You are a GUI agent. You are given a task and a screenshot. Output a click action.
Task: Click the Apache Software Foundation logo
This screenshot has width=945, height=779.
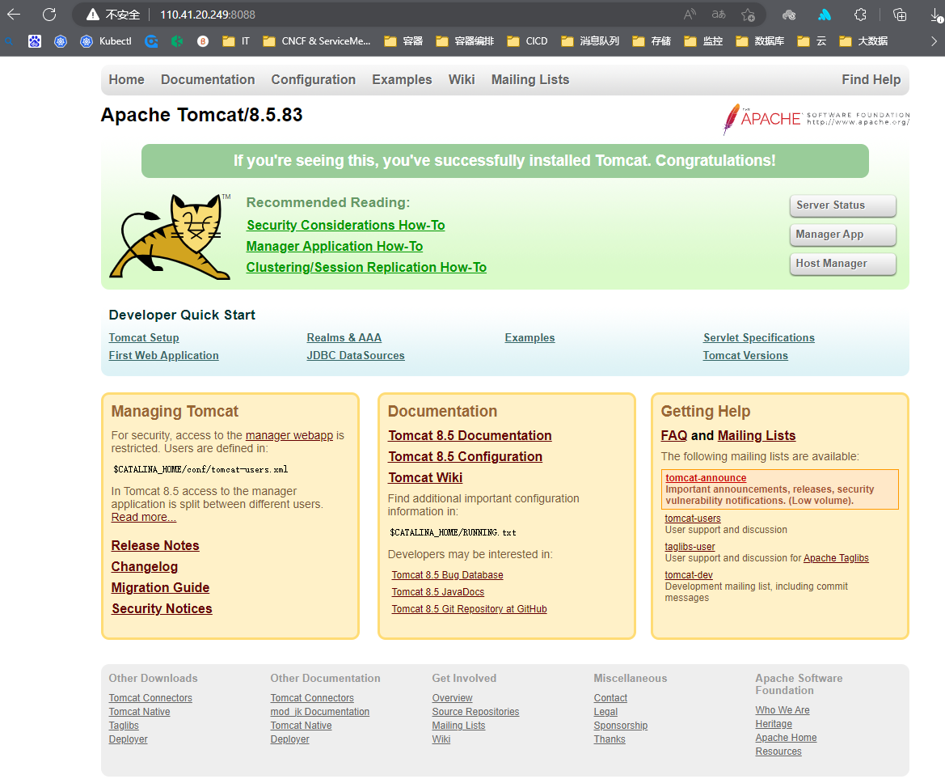(x=816, y=119)
